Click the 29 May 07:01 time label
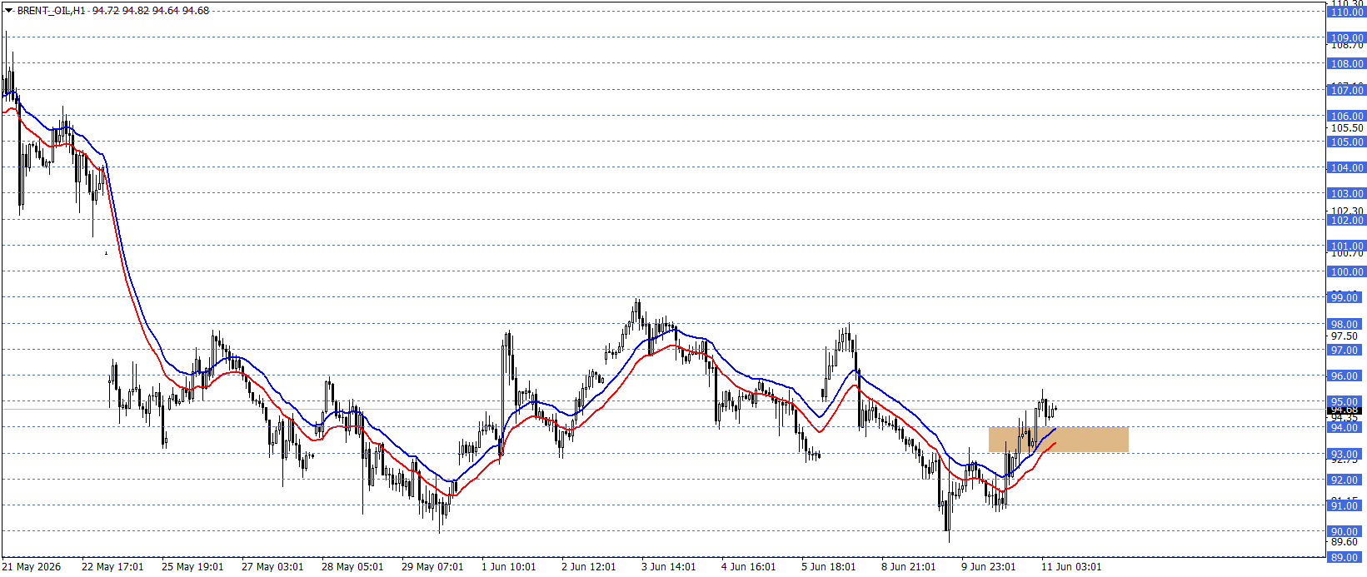1367x577 pixels. (432, 567)
